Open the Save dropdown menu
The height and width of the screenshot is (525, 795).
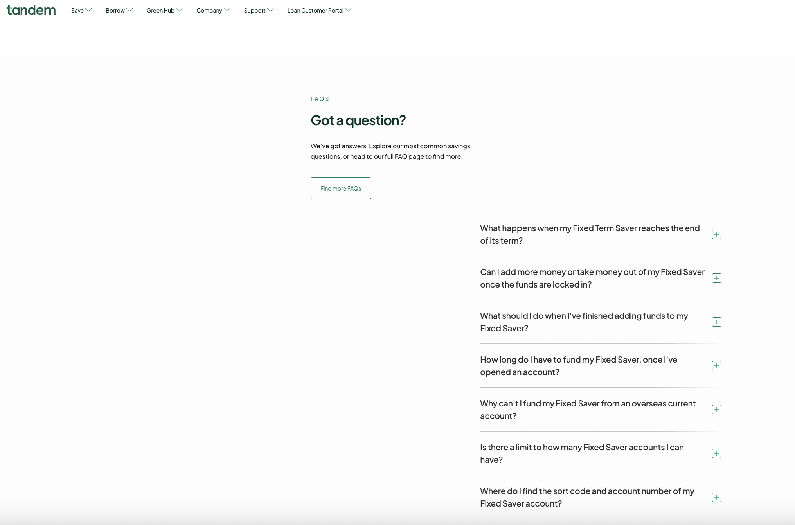pos(81,11)
